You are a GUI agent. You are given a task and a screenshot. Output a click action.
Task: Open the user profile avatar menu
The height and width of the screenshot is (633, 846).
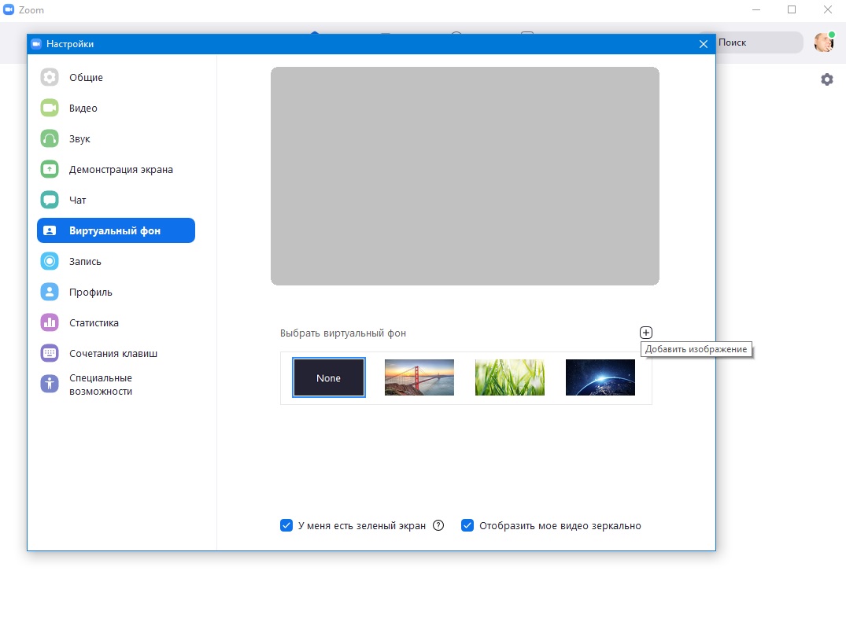pos(823,42)
